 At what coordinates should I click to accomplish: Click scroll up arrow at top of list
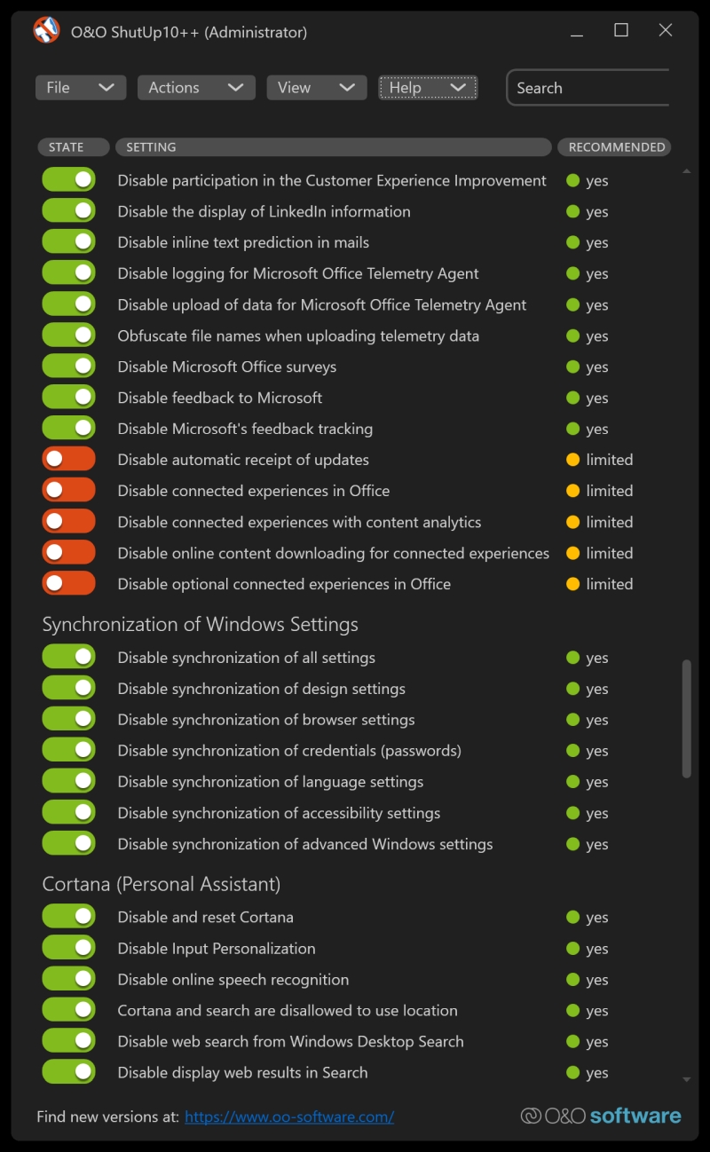(686, 170)
